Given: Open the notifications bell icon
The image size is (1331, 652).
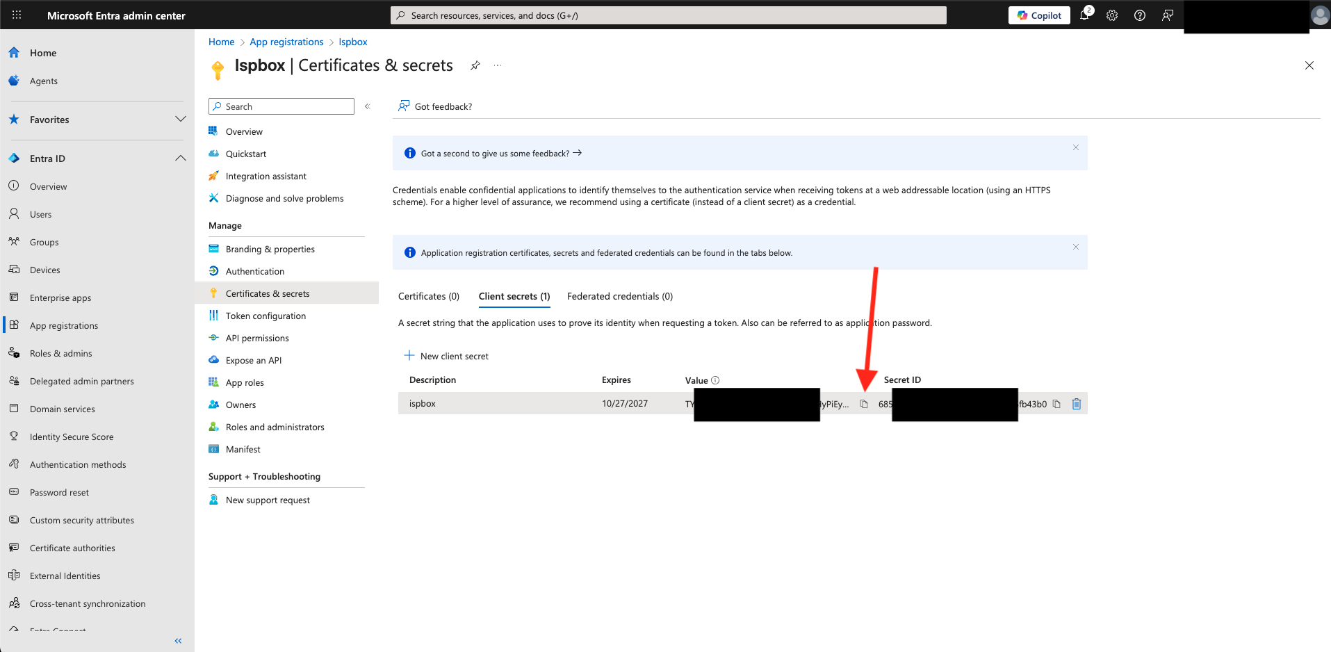Looking at the screenshot, I should coord(1084,15).
